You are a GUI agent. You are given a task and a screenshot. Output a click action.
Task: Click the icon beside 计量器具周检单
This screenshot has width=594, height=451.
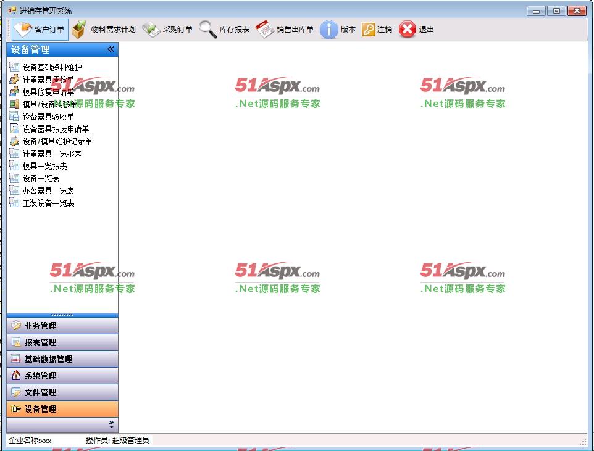[14, 79]
